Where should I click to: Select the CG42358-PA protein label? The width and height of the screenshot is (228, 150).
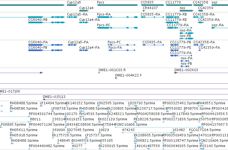coord(204,42)
